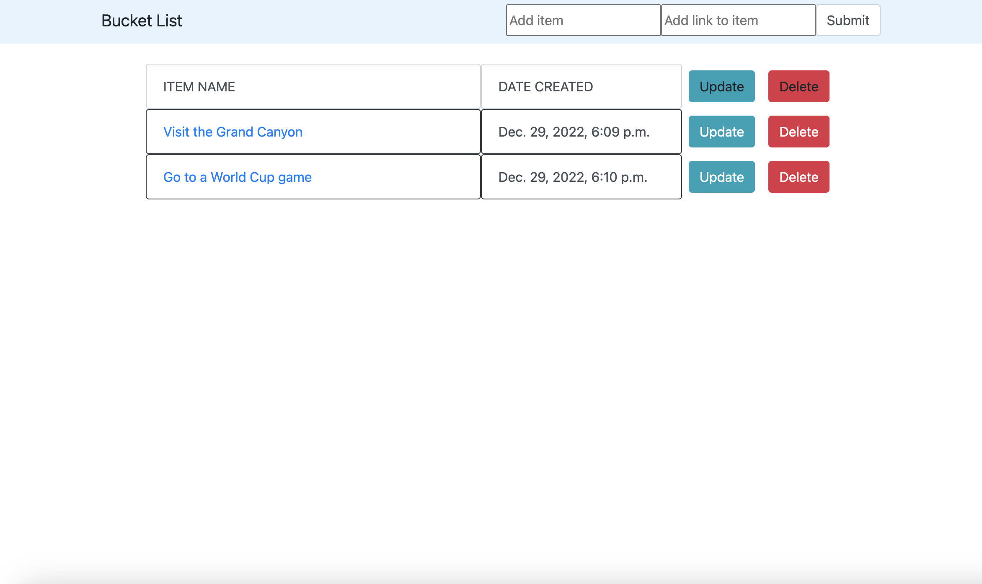Click the Dec. 29, 2022, 6:09 p.m. date cell
This screenshot has height=584, width=982.
(581, 132)
